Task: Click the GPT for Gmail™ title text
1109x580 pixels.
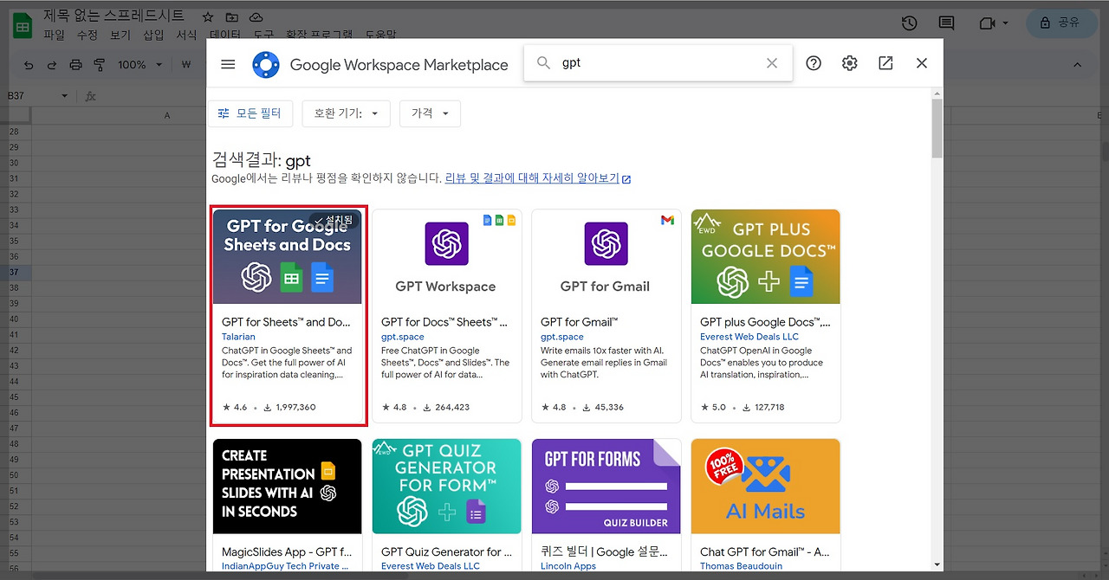Action: pos(579,322)
